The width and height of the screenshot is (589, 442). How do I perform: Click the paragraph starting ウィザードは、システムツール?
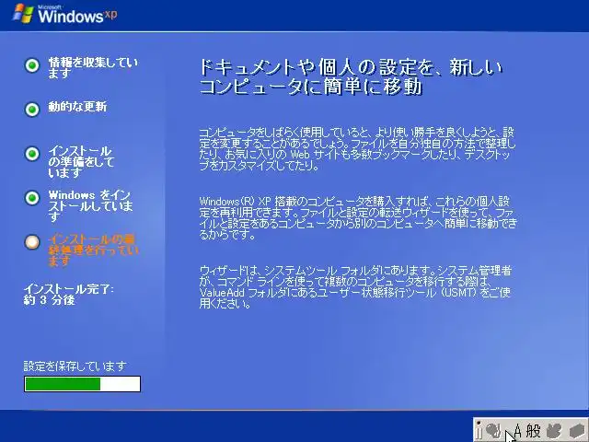(x=355, y=286)
